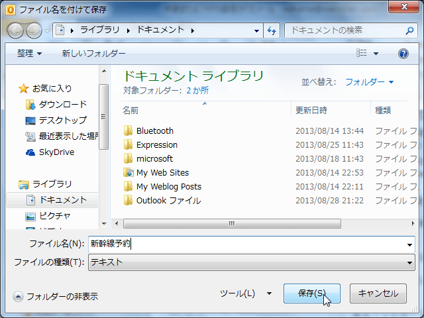Click 新しいフォルダー button

point(93,53)
